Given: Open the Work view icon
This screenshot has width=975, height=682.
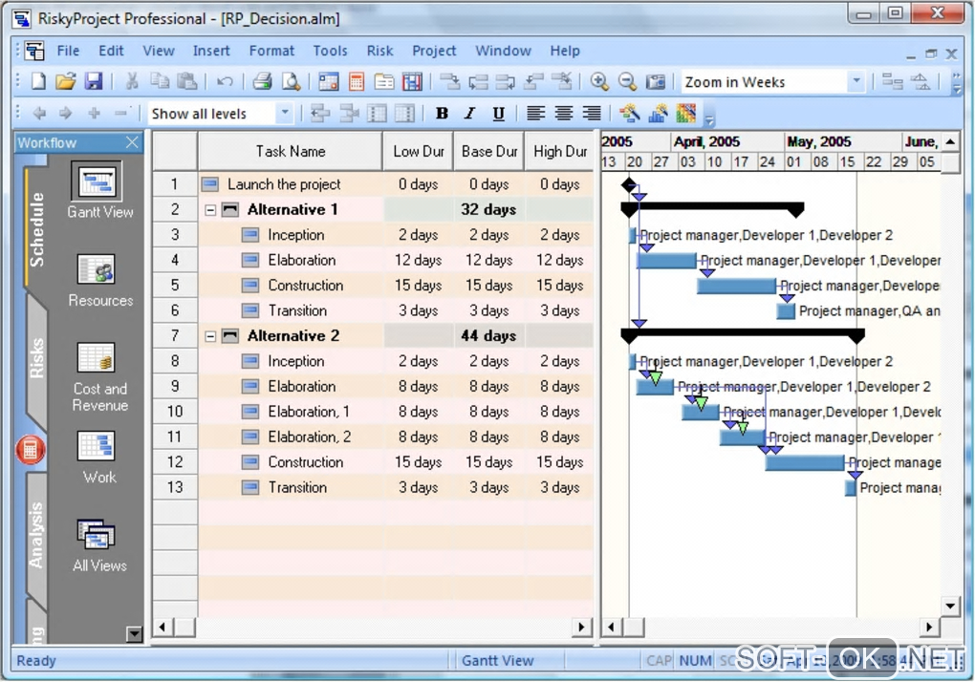Looking at the screenshot, I should coord(97,447).
